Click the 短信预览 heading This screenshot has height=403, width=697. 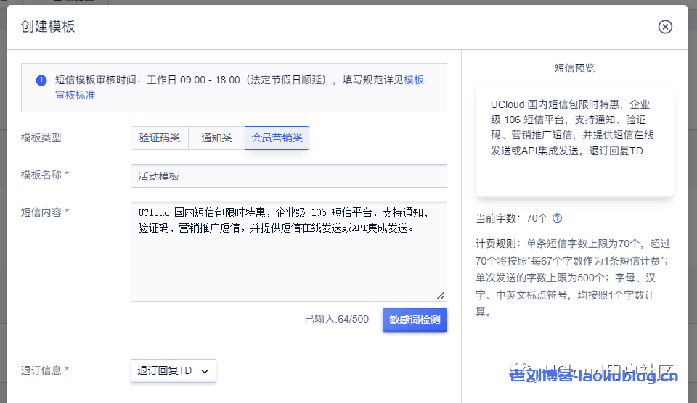(574, 68)
